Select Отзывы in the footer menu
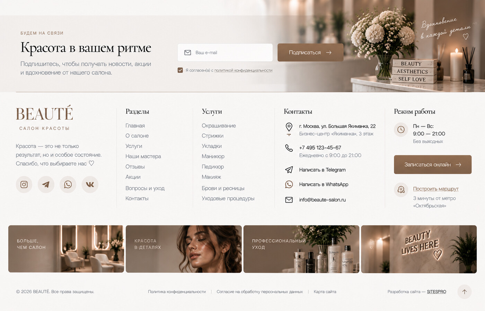 (135, 167)
